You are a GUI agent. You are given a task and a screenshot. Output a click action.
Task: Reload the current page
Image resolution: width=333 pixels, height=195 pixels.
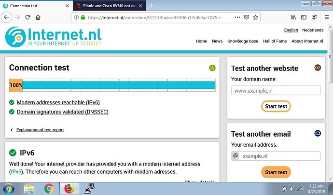[x=28, y=17]
